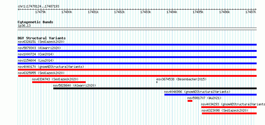Click the 17487k ruler position
The width and height of the screenshot is (265, 125).
(251, 12)
